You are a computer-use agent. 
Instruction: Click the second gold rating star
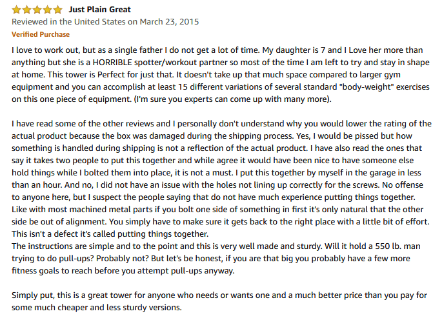(27, 10)
